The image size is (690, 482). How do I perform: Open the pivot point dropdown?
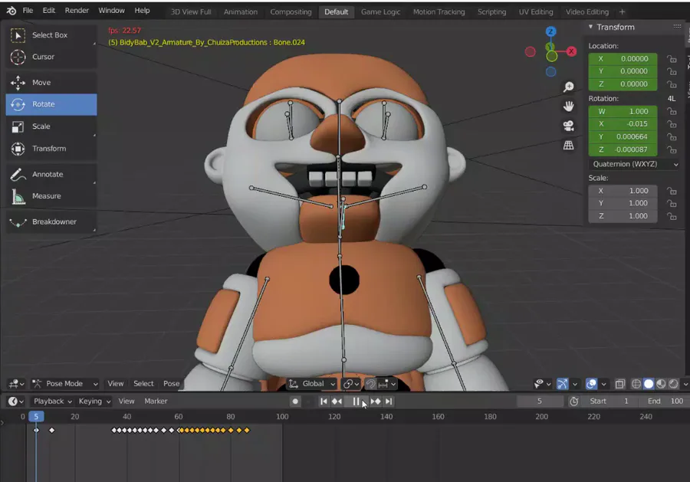pos(350,385)
